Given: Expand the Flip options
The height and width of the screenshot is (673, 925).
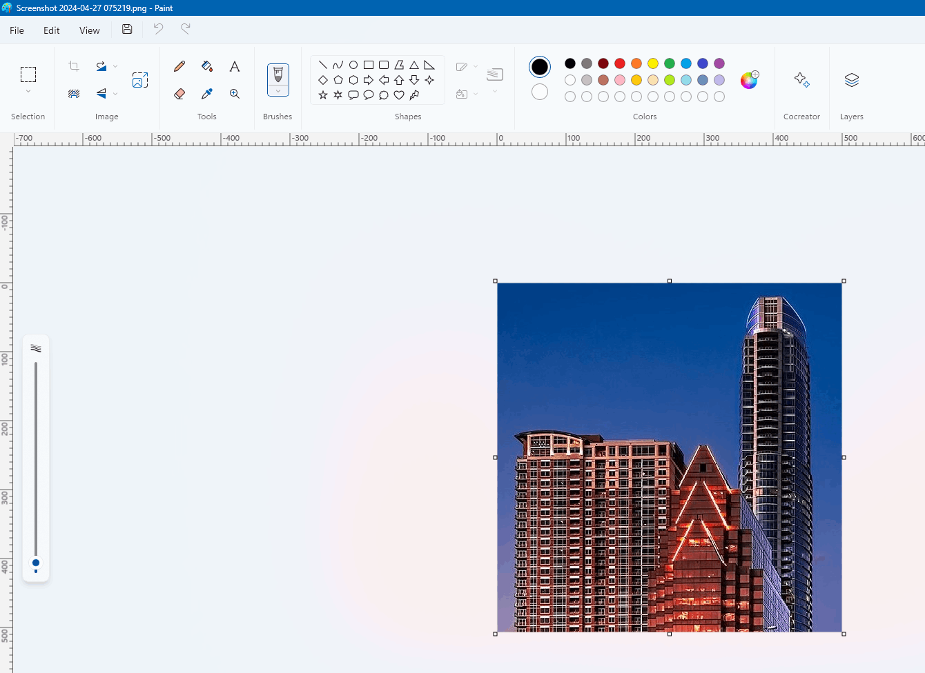Looking at the screenshot, I should point(115,94).
